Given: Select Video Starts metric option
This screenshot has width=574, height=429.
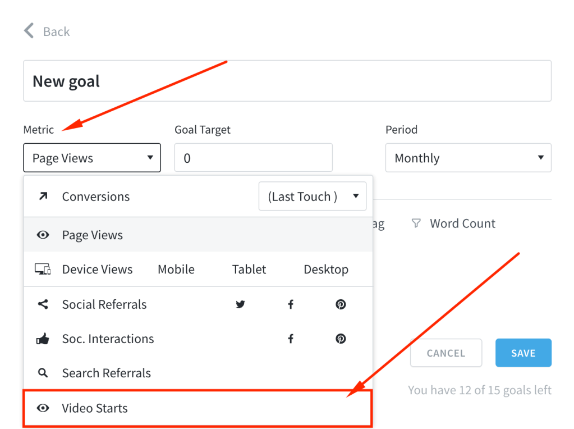Looking at the screenshot, I should click(198, 408).
